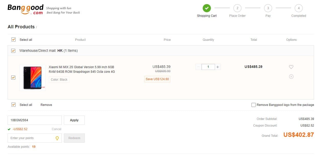
Task: Click the coupon code input field
Action: (35, 120)
